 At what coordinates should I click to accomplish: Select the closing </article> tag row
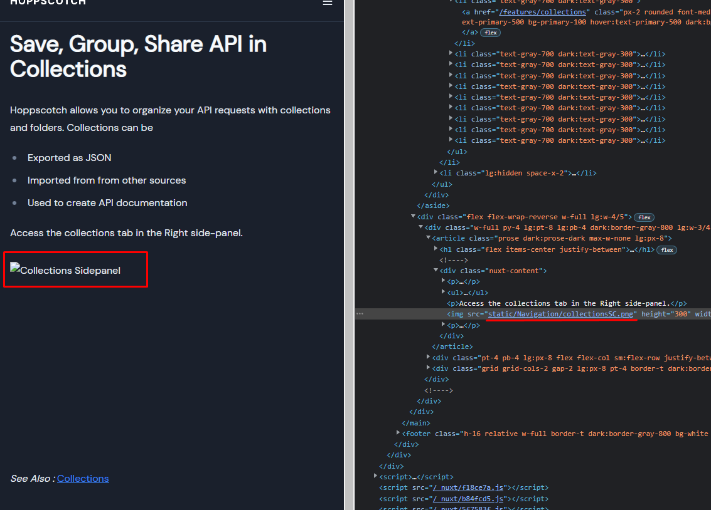tap(452, 346)
